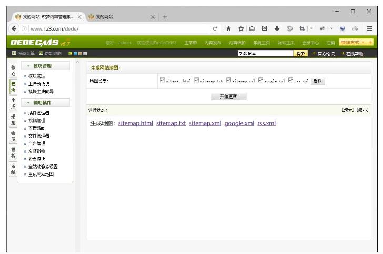Click the 隐藏菜单 hide menu icon

coord(3,54)
